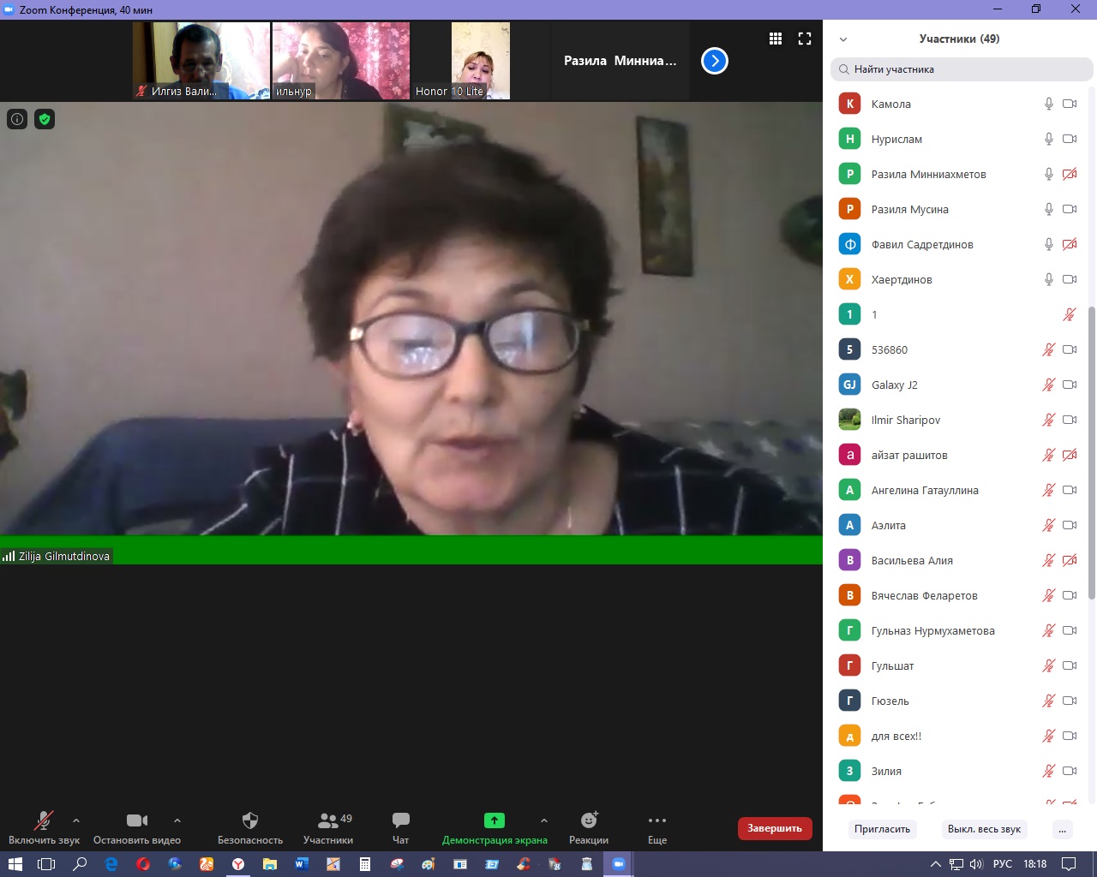Expand audio options arrow beside microphone
Screen dimensions: 1097x877
pos(76,820)
